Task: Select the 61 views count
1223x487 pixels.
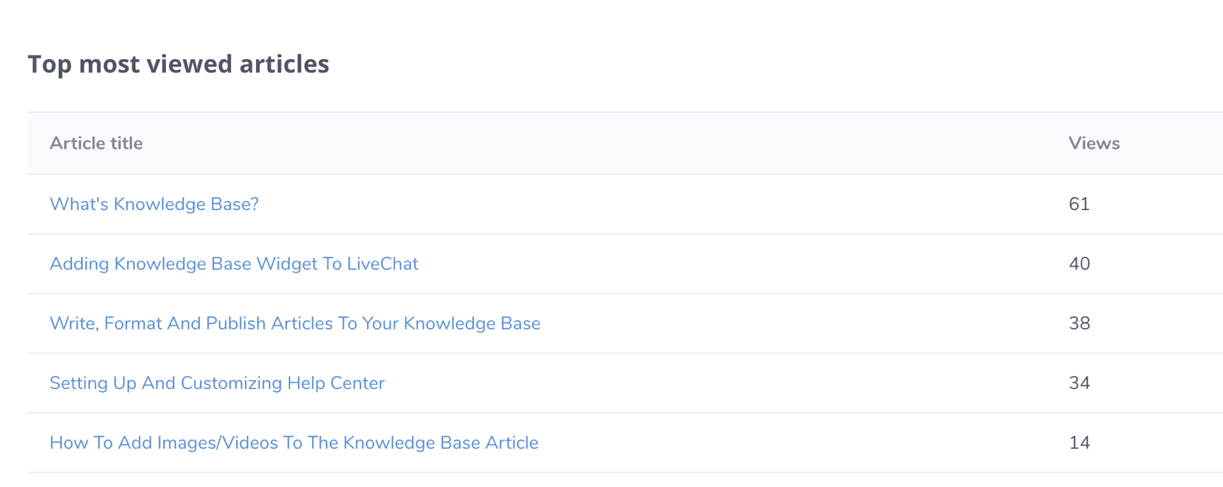Action: coord(1079,204)
